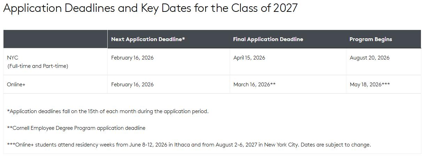422x158 pixels.
Task: Click the Application Deadlines and Key Dates heading
Action: tap(150, 8)
